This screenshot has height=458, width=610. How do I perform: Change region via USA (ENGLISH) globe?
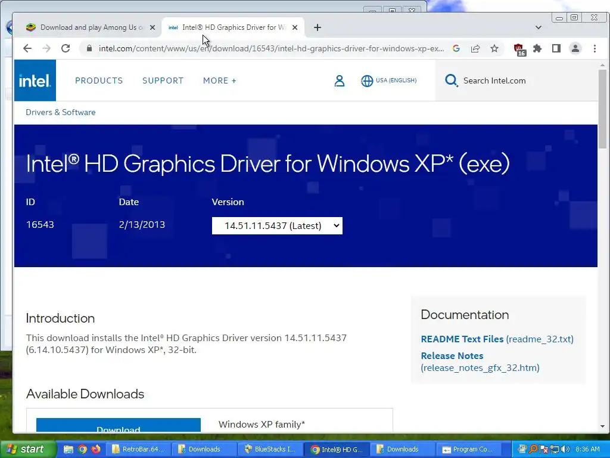(388, 81)
